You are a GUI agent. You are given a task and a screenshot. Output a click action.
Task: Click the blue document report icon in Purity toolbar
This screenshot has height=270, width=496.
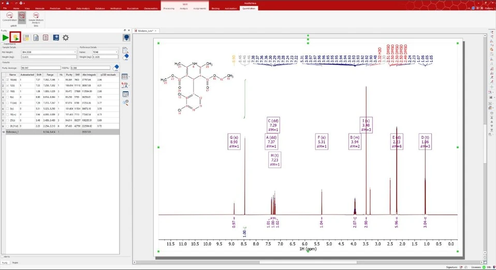36,38
